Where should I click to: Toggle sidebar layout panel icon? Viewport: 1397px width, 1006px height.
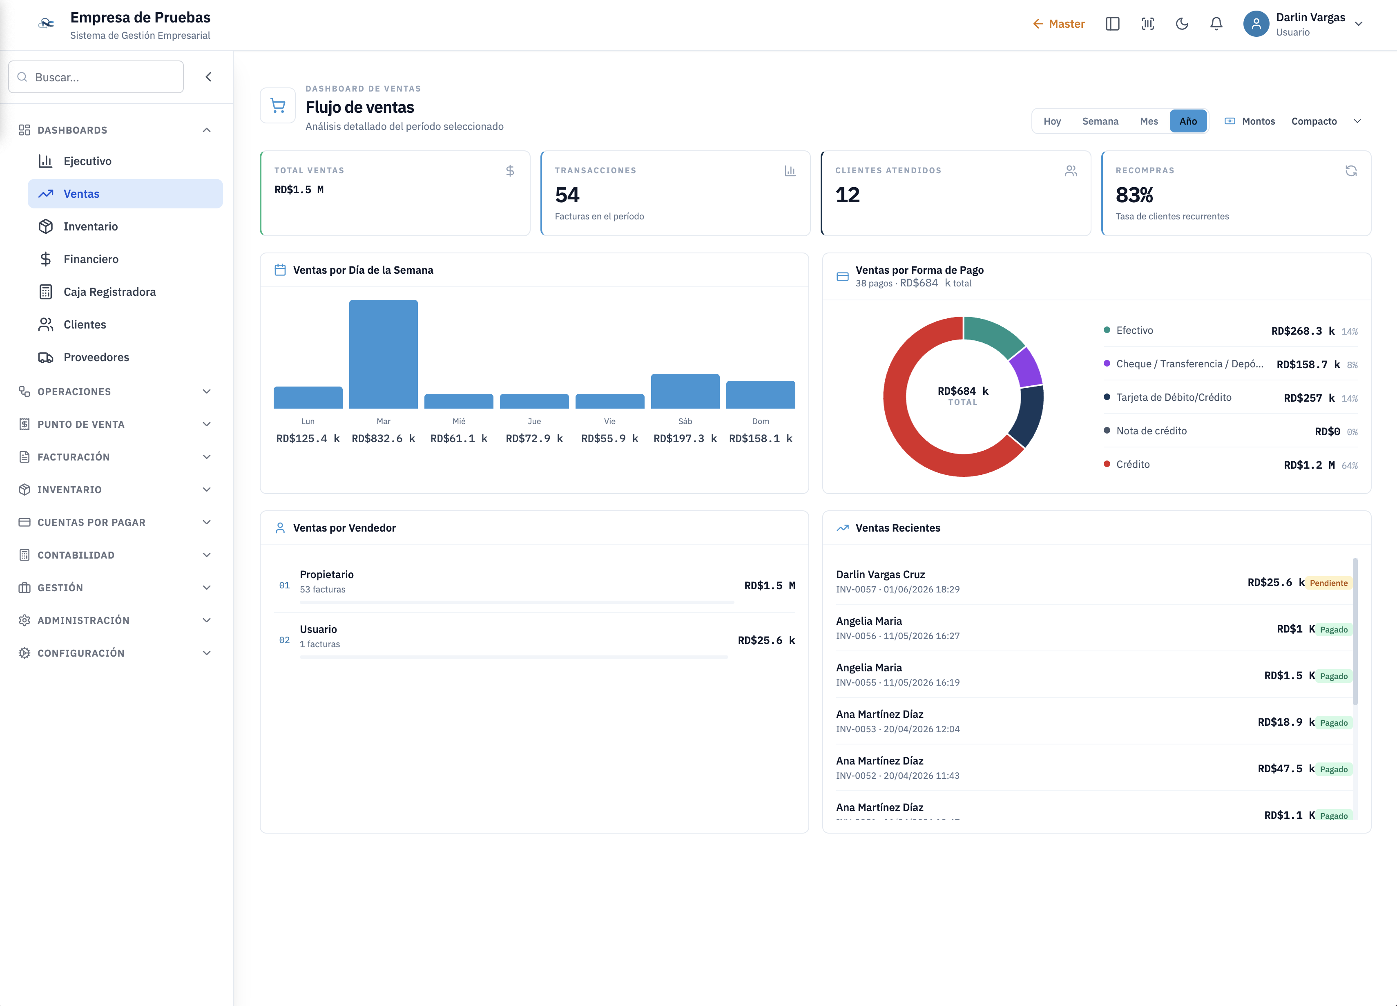pos(1112,24)
